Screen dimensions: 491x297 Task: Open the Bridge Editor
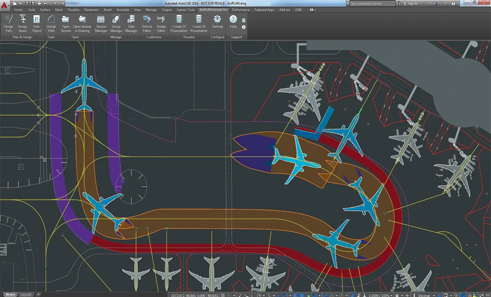click(x=161, y=23)
